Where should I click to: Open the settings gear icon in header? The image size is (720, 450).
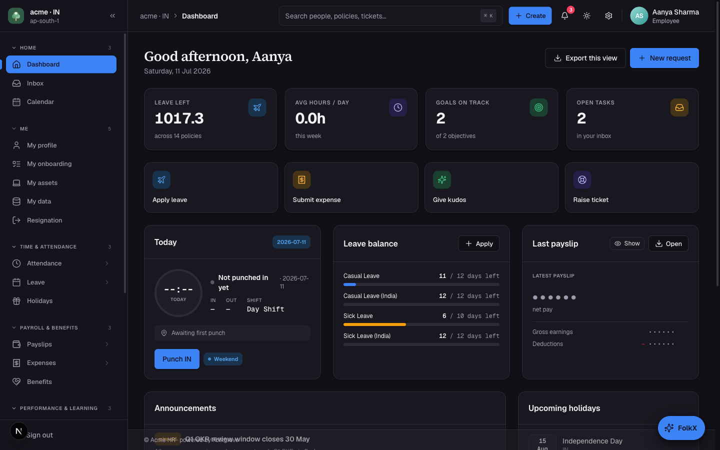click(608, 15)
